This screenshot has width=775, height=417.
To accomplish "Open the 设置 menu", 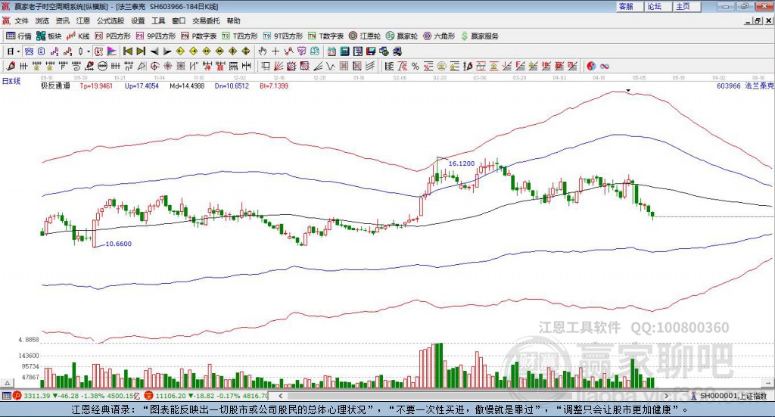I will coord(138,20).
